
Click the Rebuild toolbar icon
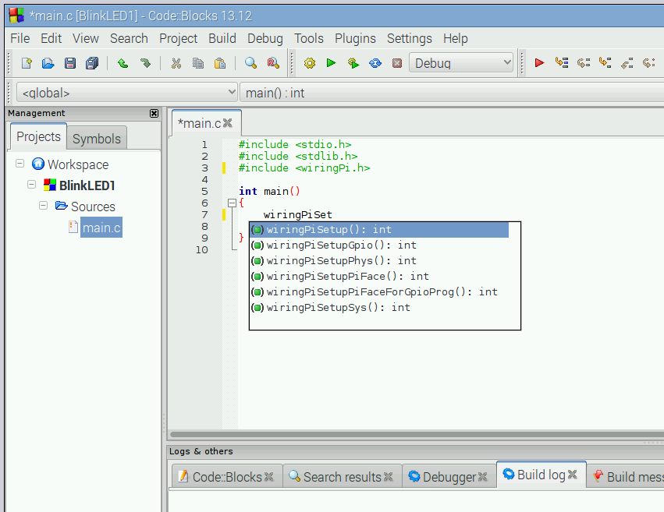[x=375, y=63]
